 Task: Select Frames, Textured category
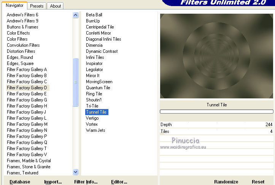tap(22, 173)
